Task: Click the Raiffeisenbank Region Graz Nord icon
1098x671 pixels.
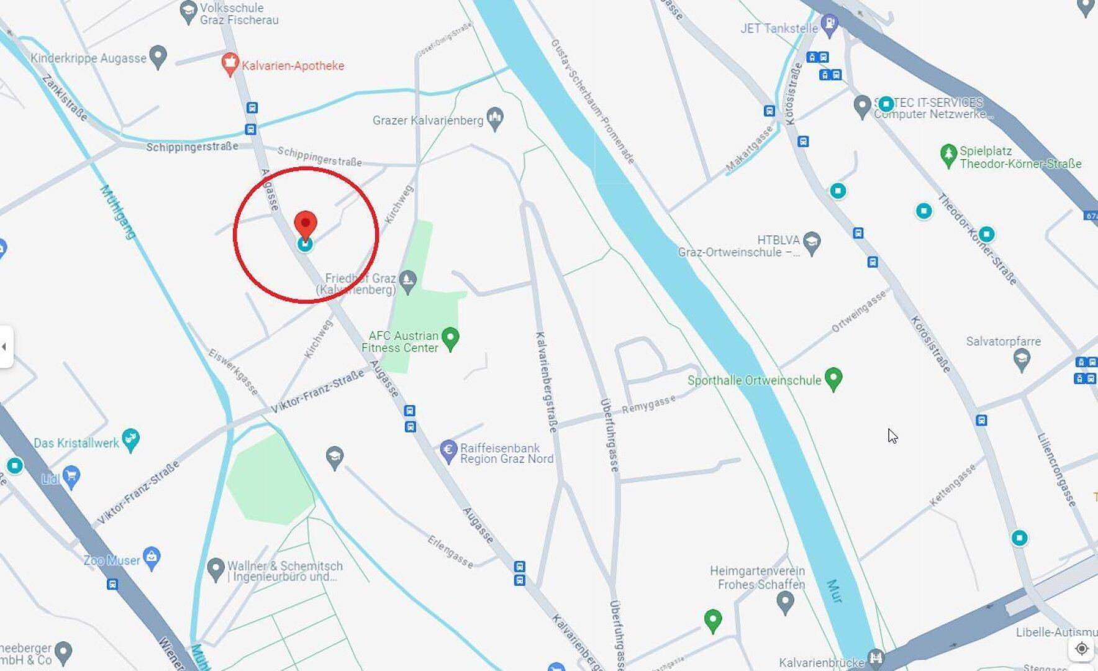Action: tap(448, 452)
